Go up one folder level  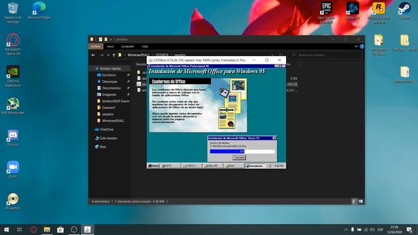pyautogui.click(x=114, y=55)
